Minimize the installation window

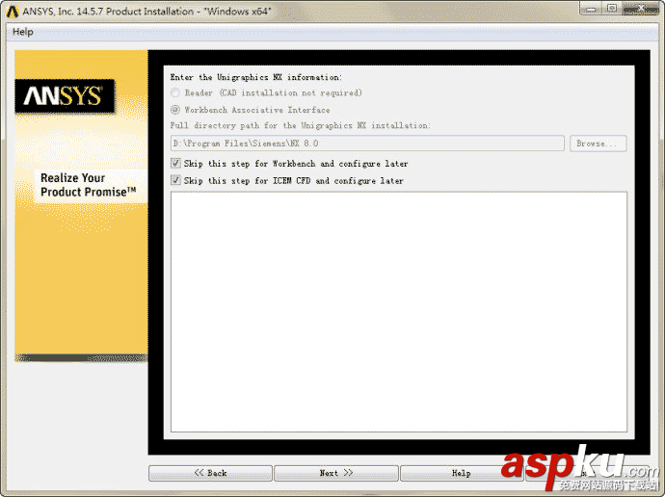[591, 9]
